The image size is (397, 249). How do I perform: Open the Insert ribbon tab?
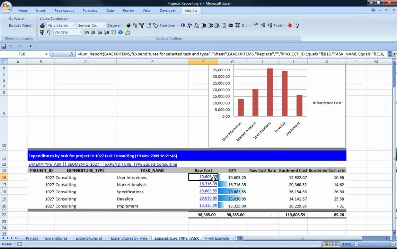pos(41,10)
